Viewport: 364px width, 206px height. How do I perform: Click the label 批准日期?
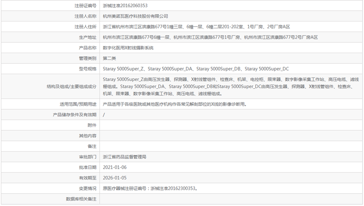[x=87, y=167]
